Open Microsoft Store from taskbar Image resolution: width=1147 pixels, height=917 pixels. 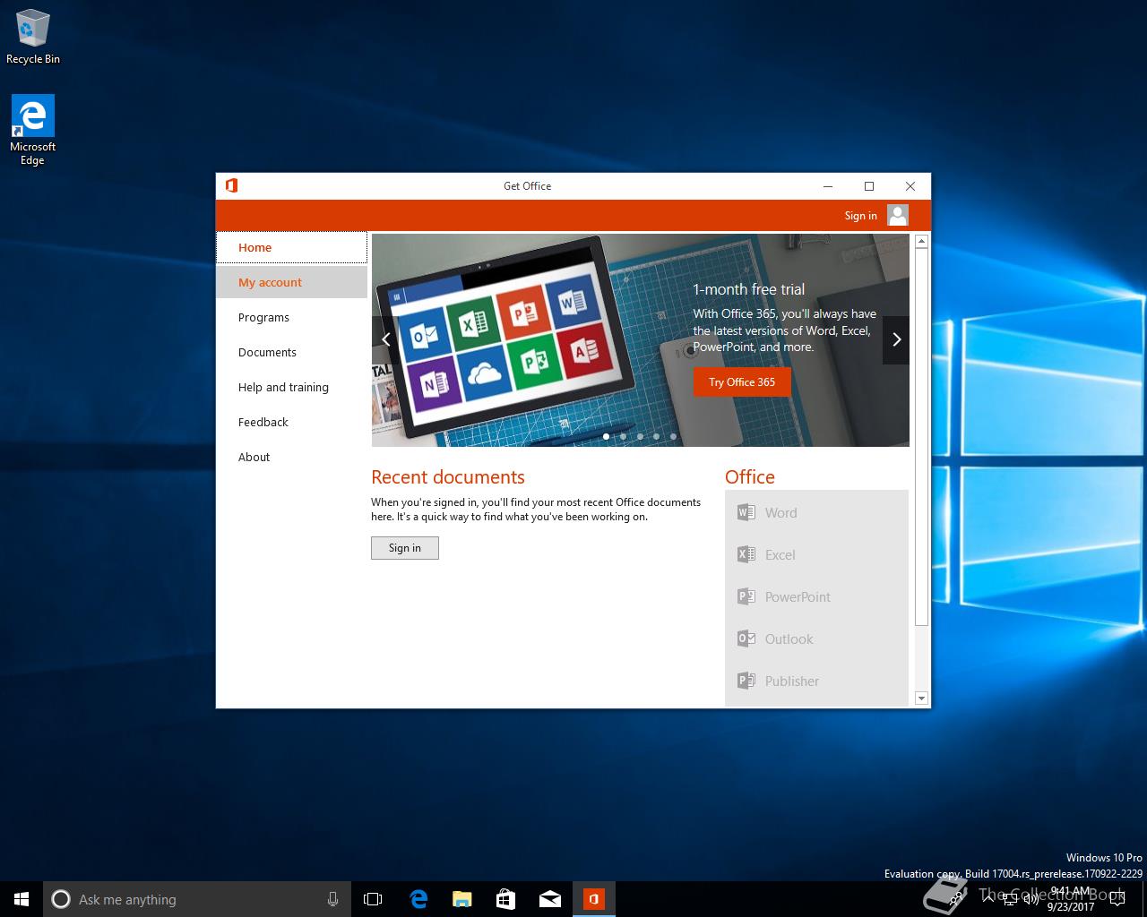tap(506, 899)
